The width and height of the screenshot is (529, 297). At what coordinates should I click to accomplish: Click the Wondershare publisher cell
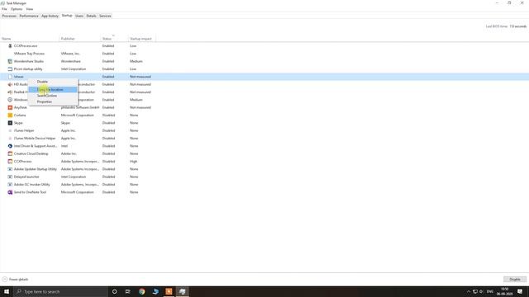pos(71,61)
